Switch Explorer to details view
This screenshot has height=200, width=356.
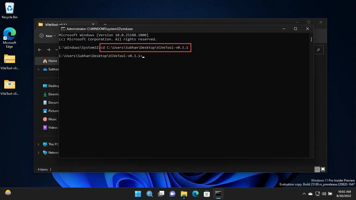tap(317, 170)
